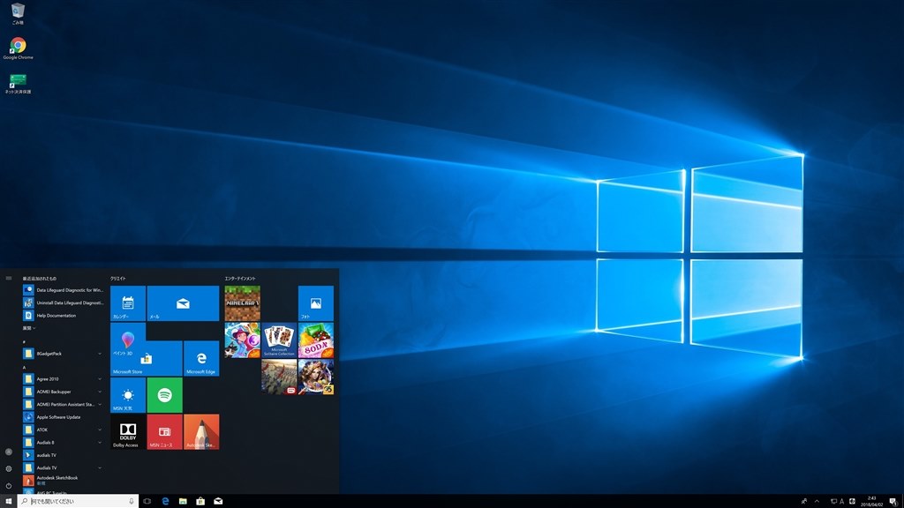904x508 pixels.
Task: Click the Power icon in Start sidebar
Action: (x=9, y=486)
